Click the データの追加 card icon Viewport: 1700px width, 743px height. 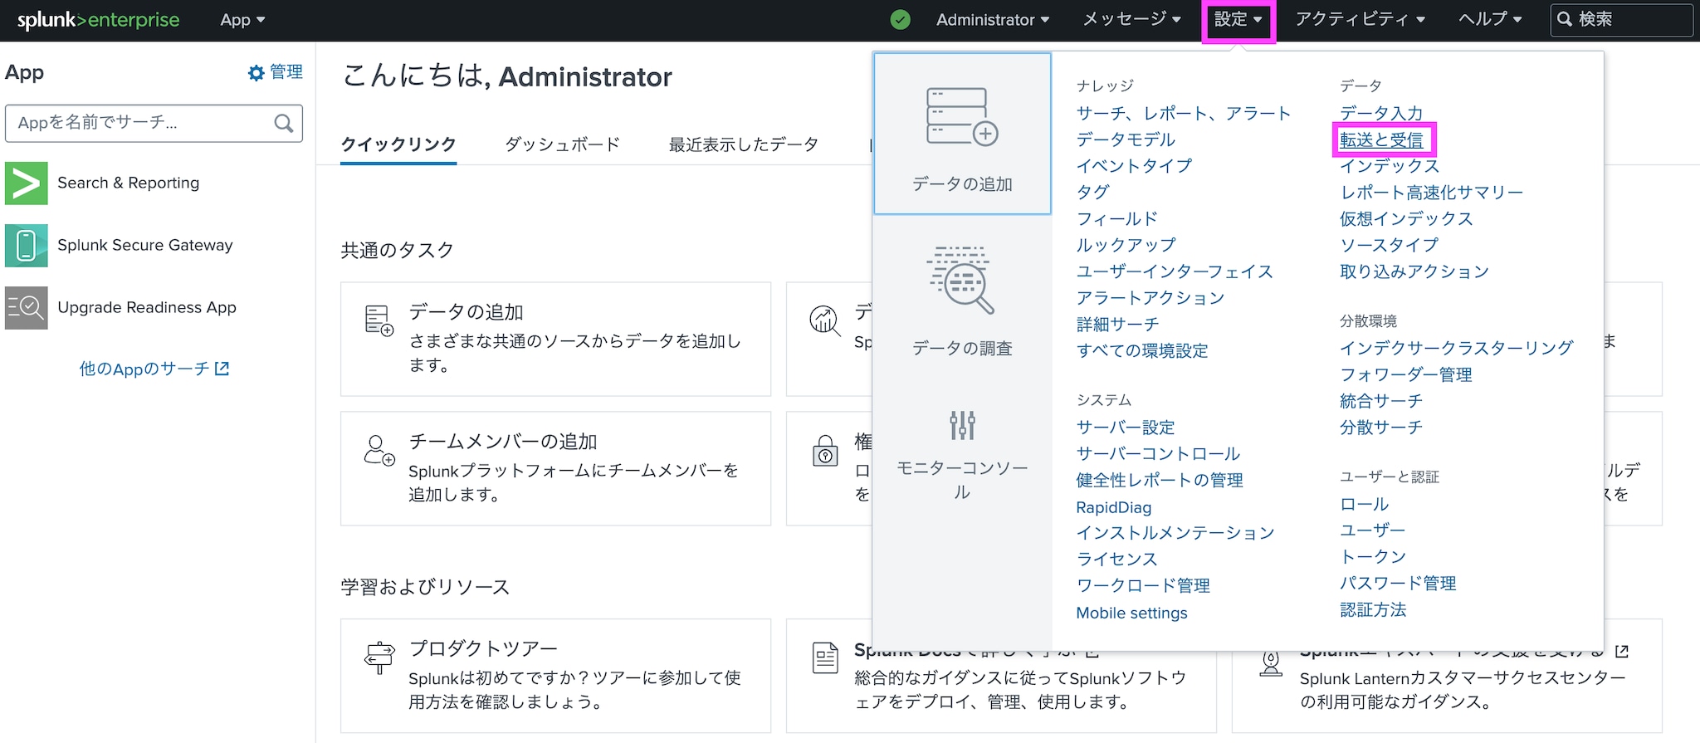coord(379,321)
